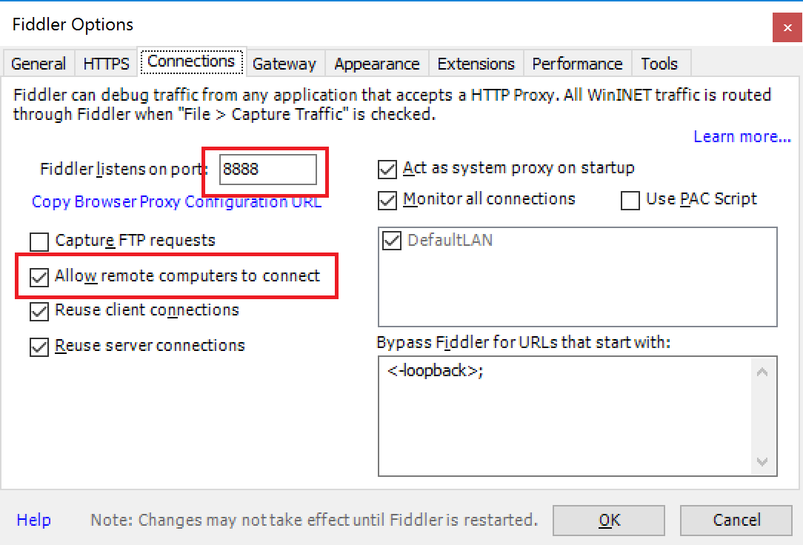
Task: Enable the Use PAC Script checkbox
Action: pyautogui.click(x=630, y=200)
